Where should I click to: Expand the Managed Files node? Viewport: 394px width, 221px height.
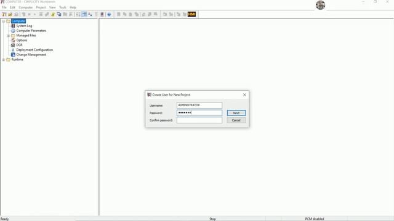[9, 36]
